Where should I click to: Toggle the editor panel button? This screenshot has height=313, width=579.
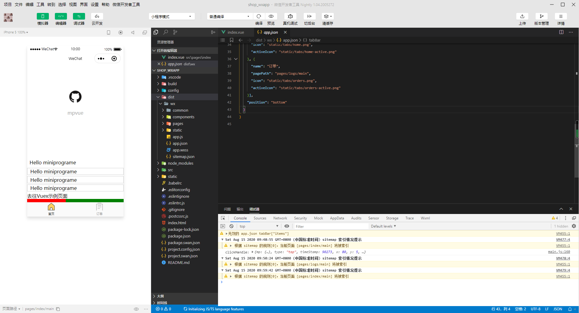coord(61,16)
